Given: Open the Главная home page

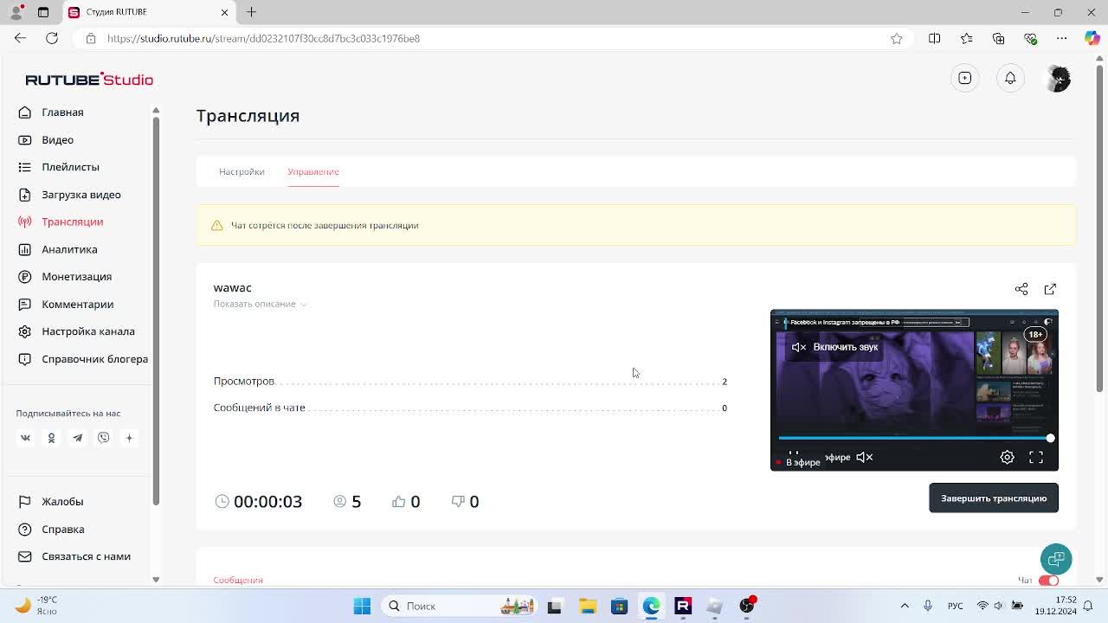Looking at the screenshot, I should tap(62, 112).
